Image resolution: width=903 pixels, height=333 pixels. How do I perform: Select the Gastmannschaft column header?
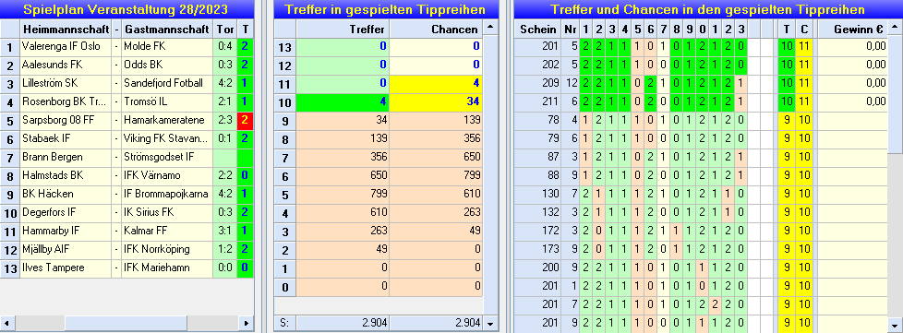pyautogui.click(x=167, y=30)
